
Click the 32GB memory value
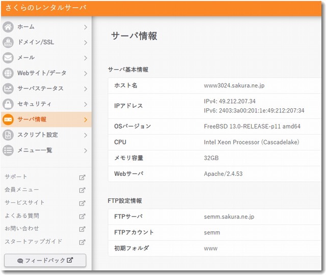point(211,158)
